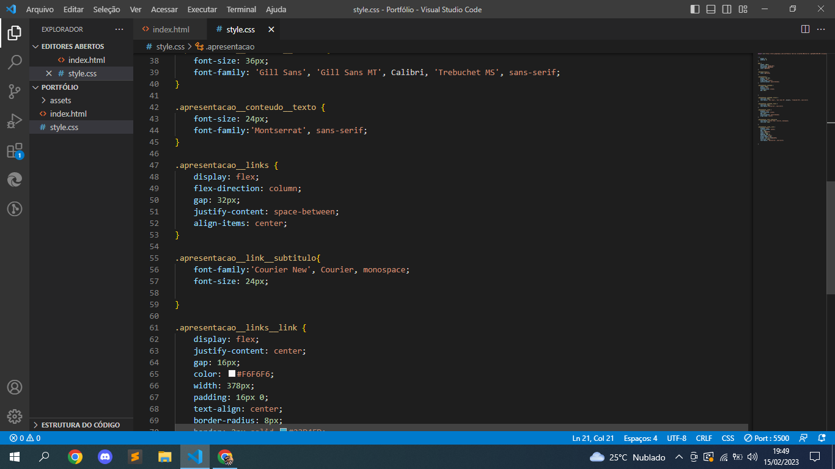Expand the assets folder
The width and height of the screenshot is (835, 469).
[x=81, y=100]
